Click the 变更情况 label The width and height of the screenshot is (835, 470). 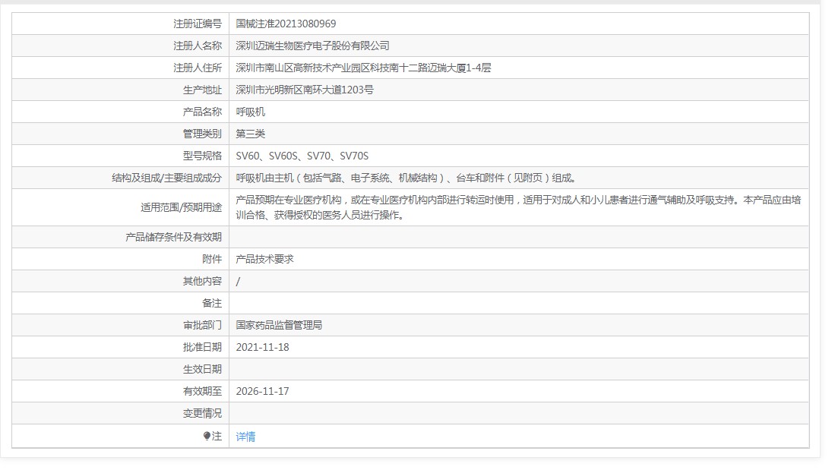(x=202, y=413)
